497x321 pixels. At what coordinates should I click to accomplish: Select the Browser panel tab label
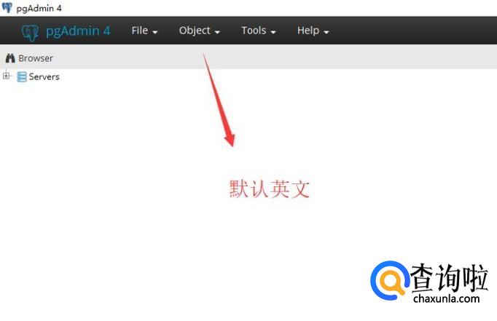tap(36, 58)
